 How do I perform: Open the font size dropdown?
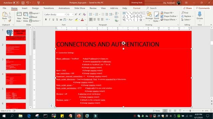point(73,15)
